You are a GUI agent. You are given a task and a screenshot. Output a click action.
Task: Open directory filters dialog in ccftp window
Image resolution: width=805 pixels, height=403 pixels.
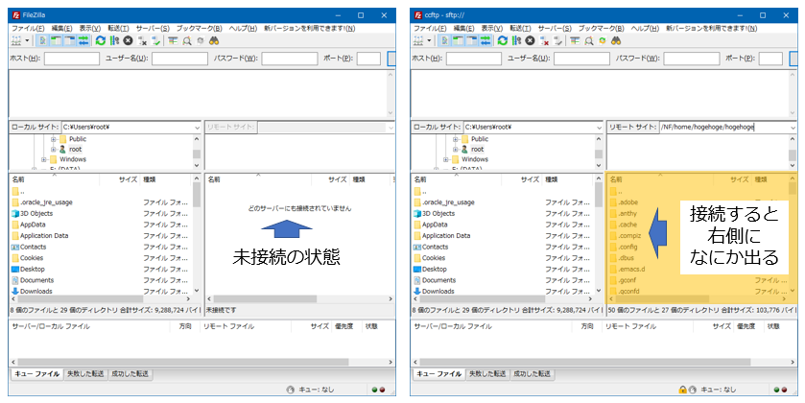click(x=575, y=40)
